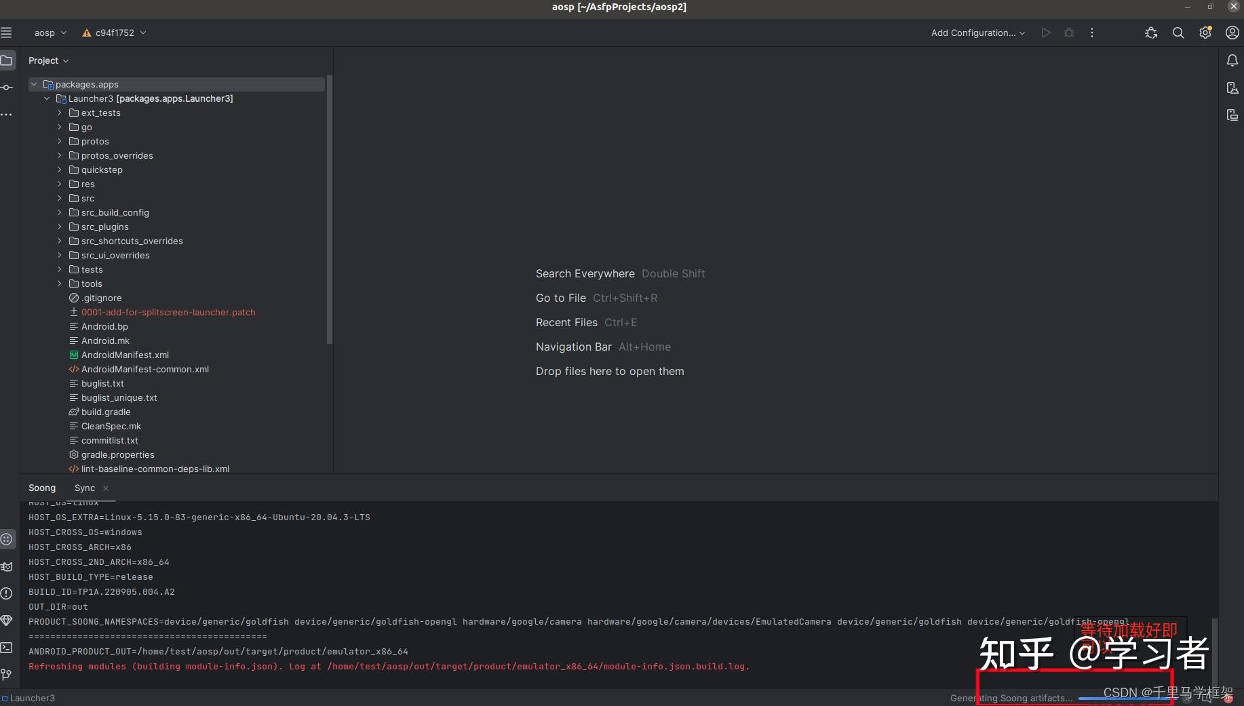Viewport: 1244px width, 706px height.
Task: Open the Notifications bell panel
Action: tap(1233, 60)
